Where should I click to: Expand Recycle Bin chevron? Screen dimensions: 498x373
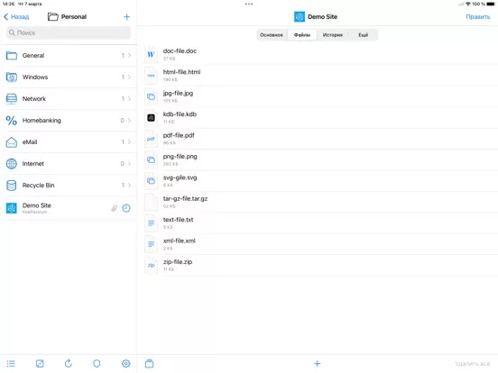click(x=129, y=186)
